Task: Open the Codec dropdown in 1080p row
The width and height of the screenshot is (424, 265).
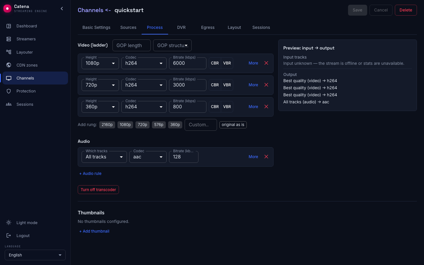Action: 144,63
